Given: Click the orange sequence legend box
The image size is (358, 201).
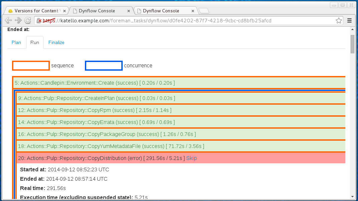Looking at the screenshot, I should [31, 66].
